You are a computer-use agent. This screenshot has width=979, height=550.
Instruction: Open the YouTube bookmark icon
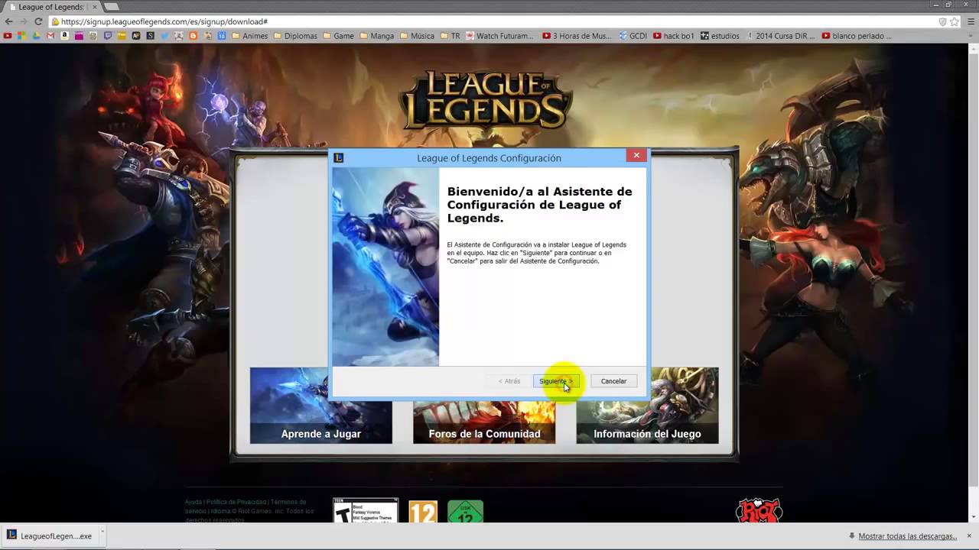tap(8, 36)
